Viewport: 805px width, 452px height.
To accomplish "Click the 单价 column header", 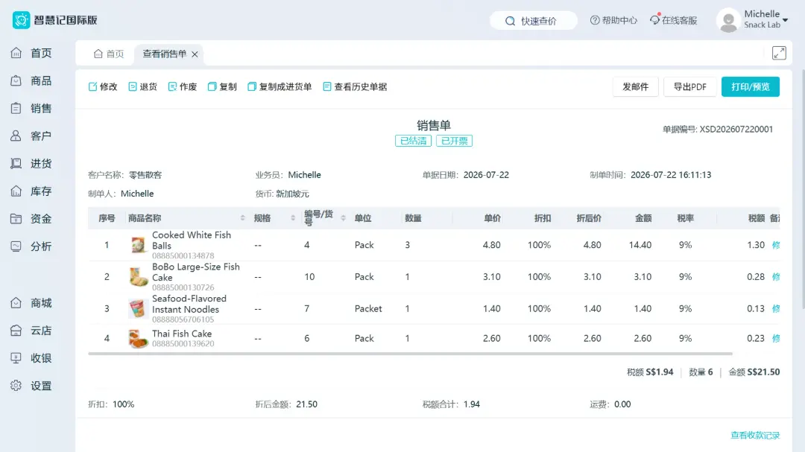I will pyautogui.click(x=492, y=218).
